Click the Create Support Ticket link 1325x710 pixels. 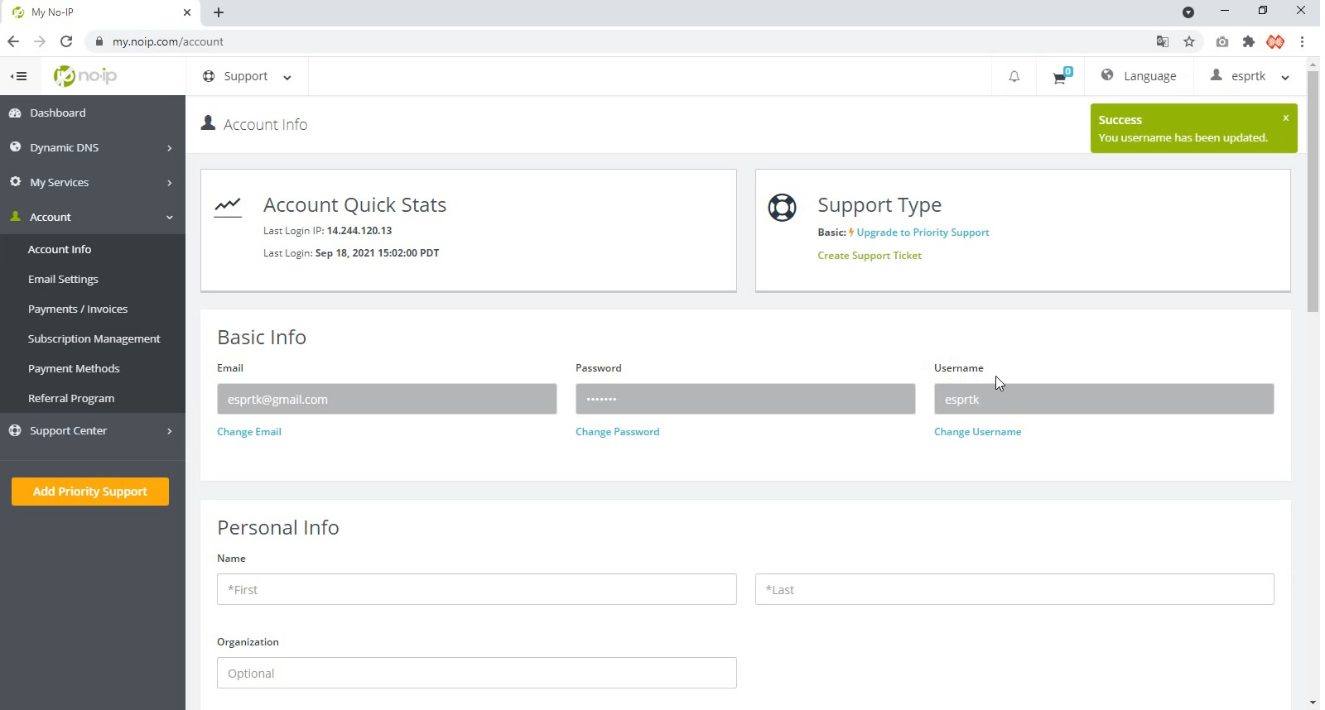click(x=869, y=256)
